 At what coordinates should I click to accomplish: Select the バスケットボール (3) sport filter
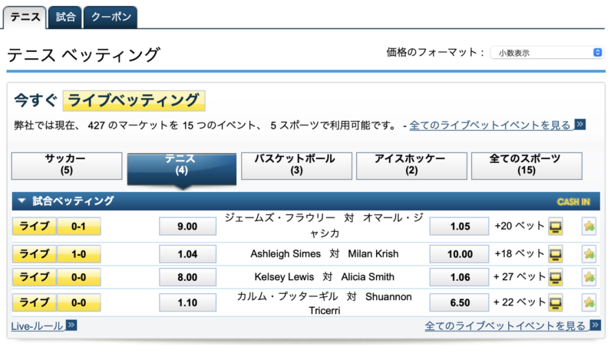pyautogui.click(x=296, y=166)
